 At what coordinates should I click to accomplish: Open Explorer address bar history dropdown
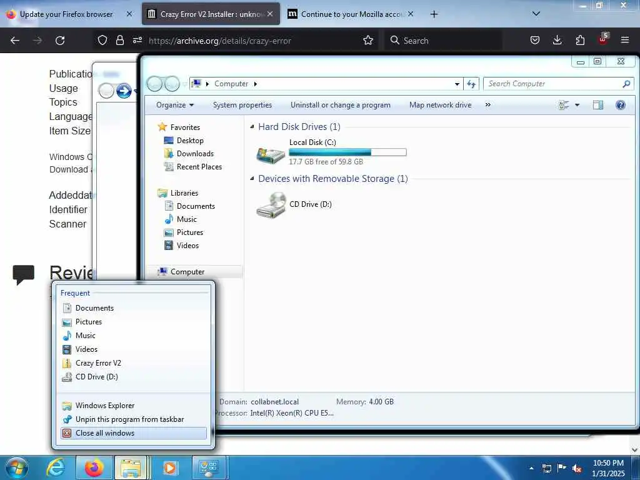tap(457, 84)
